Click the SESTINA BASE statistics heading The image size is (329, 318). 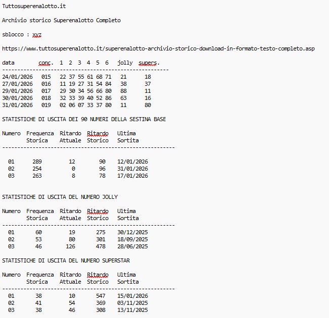pos(84,119)
